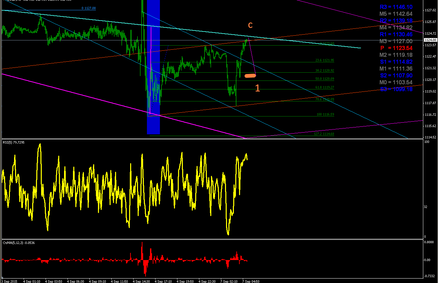
Task: Click the OsMA scale value -0.7332
Action: tap(430, 276)
